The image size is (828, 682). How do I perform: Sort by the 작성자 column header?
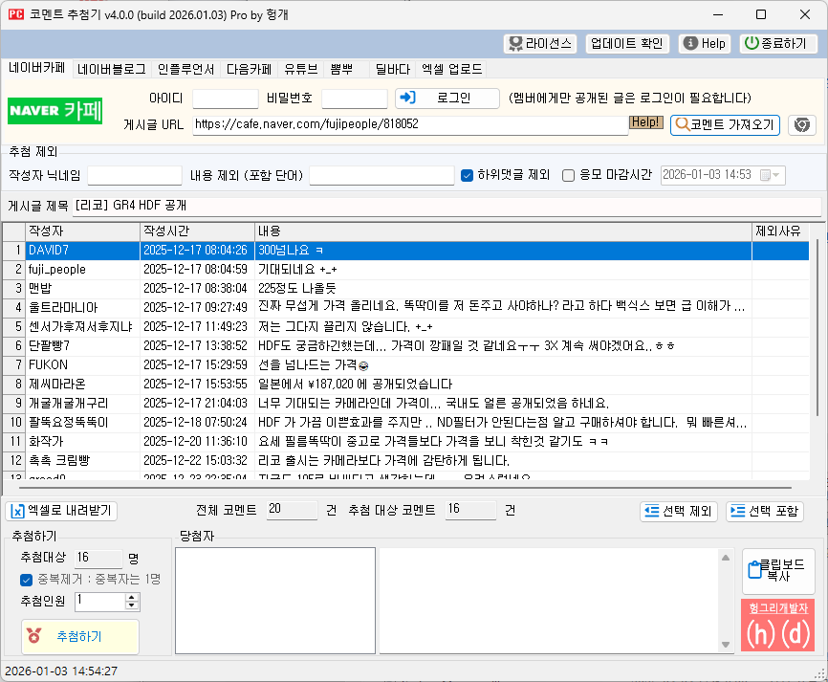click(82, 231)
